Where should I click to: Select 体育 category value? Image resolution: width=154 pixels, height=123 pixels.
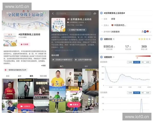pyautogui.click(x=113, y=19)
